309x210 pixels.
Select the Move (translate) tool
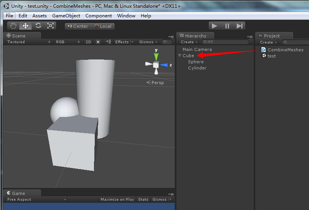click(x=26, y=26)
